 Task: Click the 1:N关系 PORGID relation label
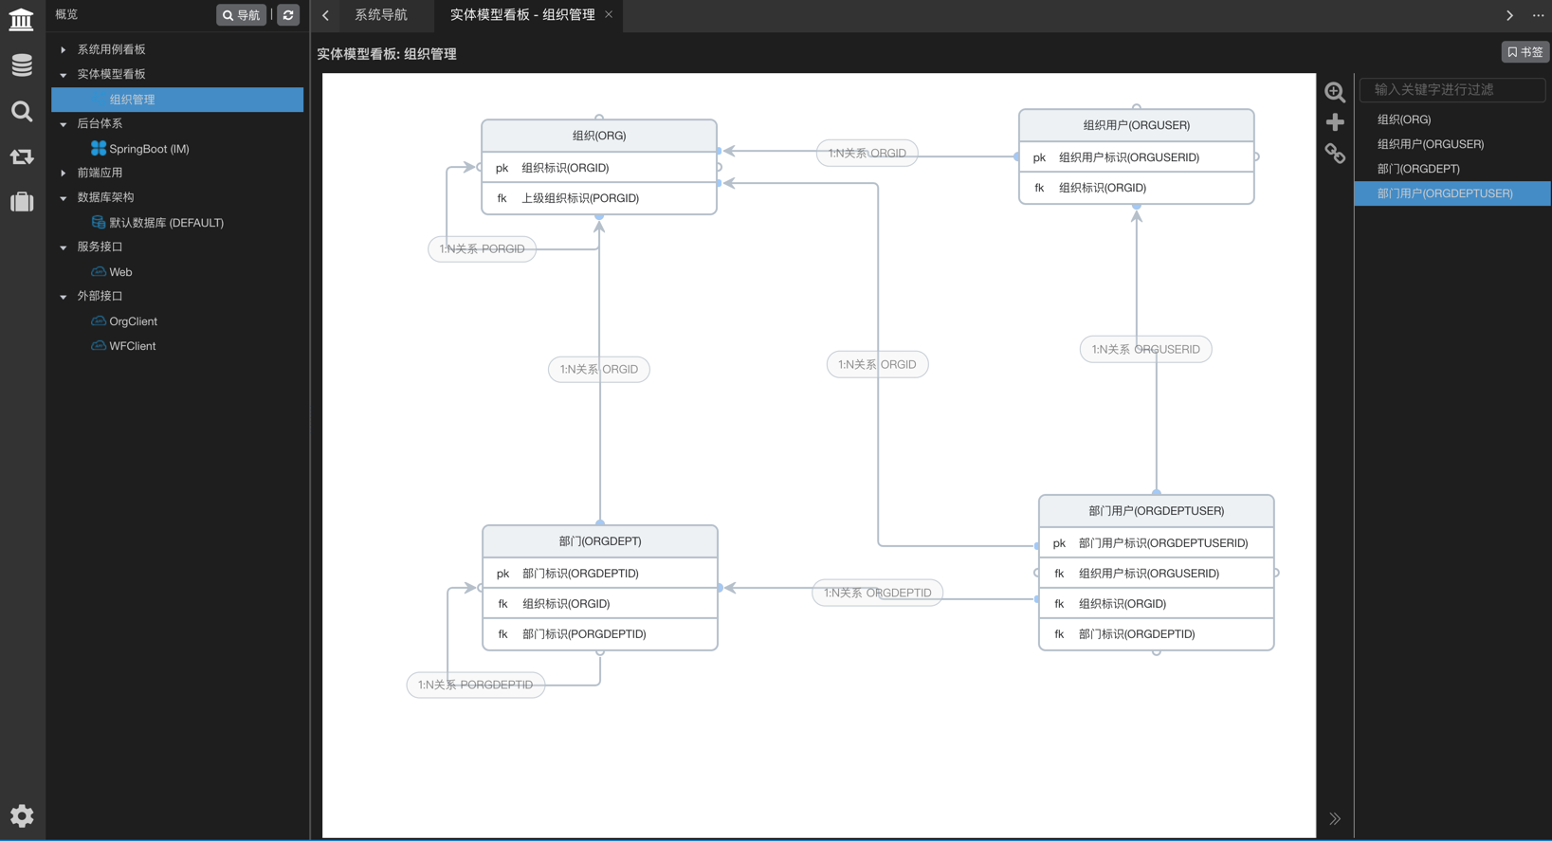pyautogui.click(x=482, y=248)
